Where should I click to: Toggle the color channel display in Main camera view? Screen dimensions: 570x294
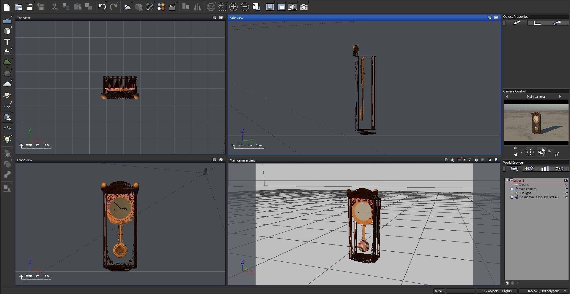(459, 160)
